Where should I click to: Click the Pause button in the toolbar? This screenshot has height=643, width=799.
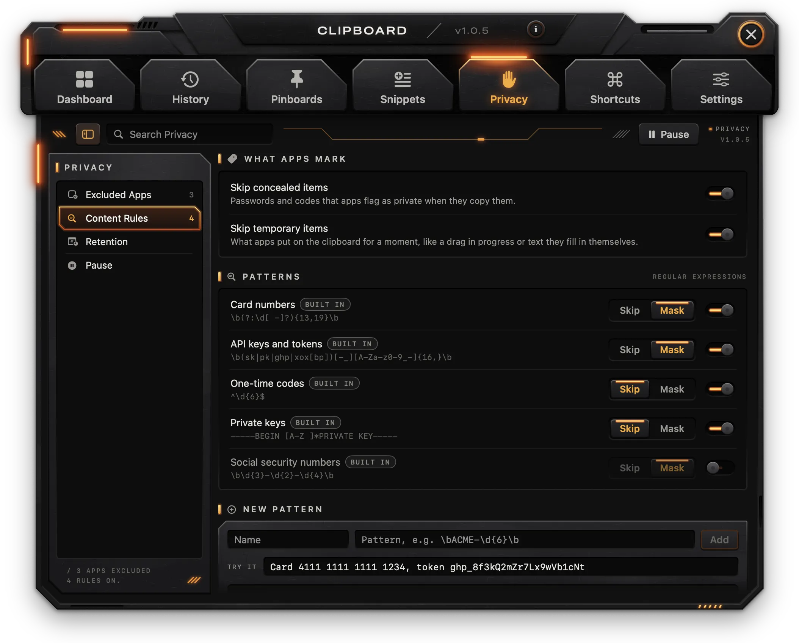pyautogui.click(x=669, y=134)
